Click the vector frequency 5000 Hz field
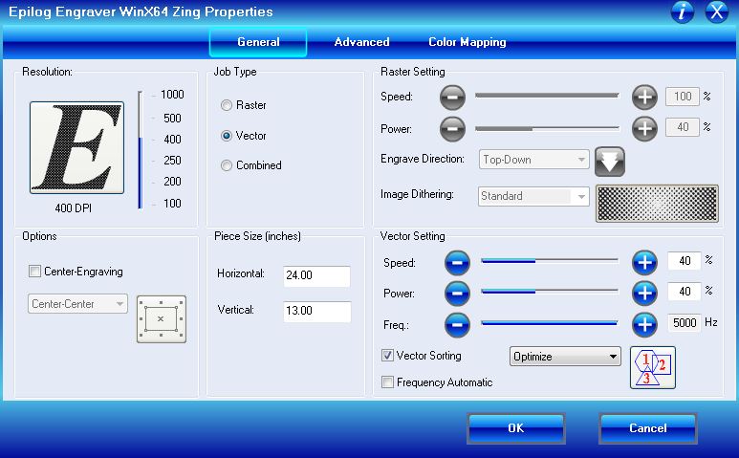739x458 pixels. (x=684, y=323)
